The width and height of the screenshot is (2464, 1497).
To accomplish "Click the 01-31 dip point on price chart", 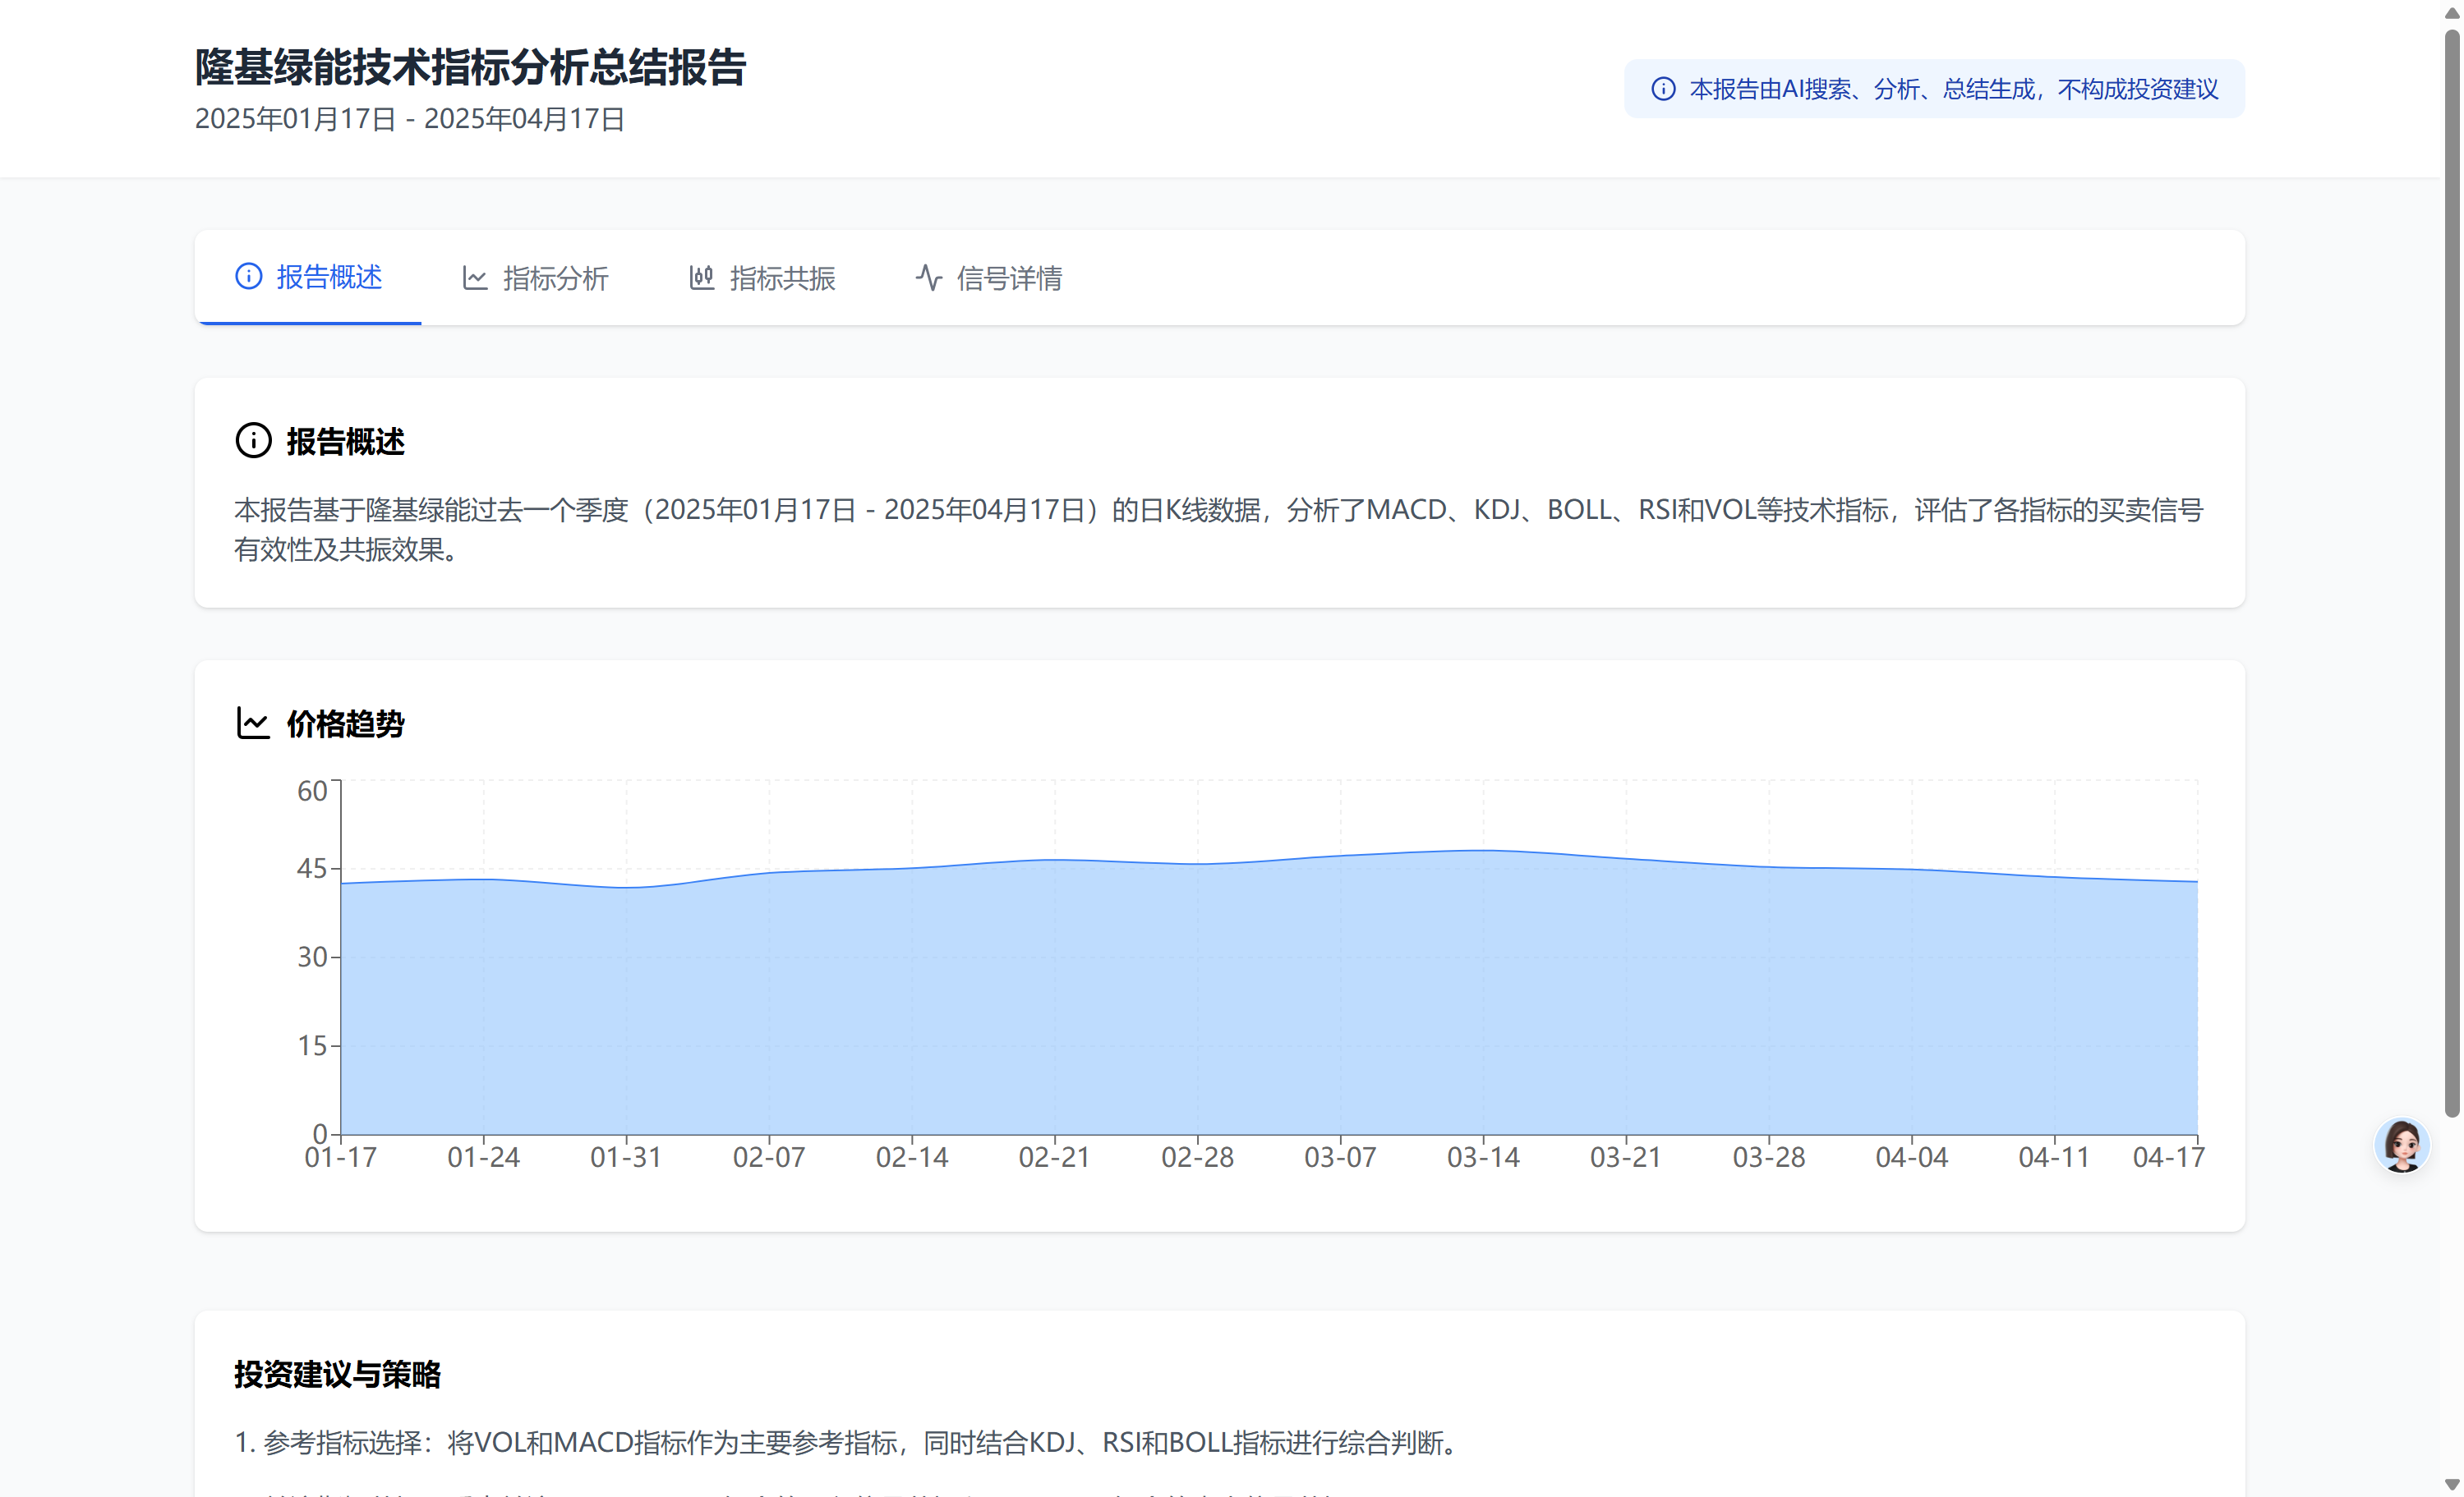I will 626,888.
